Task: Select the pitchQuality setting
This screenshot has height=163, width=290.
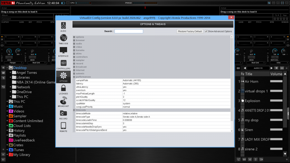Action: [x=153, y=97]
